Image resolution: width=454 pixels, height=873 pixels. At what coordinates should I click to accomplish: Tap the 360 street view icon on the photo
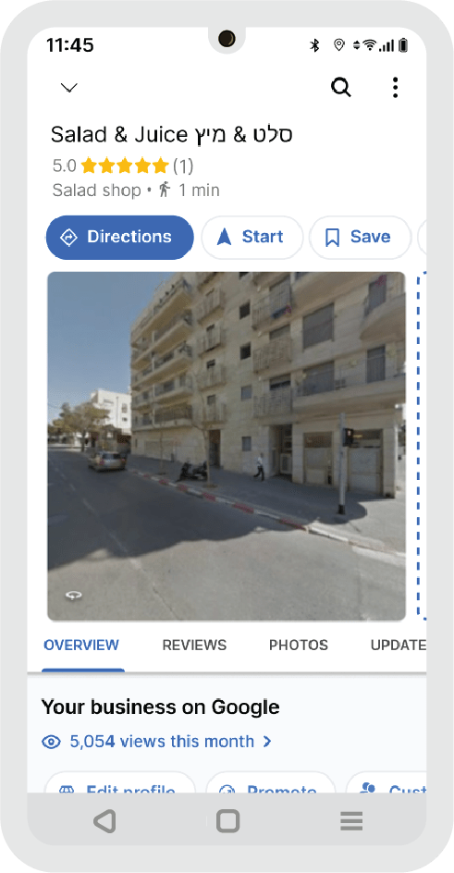tap(73, 596)
